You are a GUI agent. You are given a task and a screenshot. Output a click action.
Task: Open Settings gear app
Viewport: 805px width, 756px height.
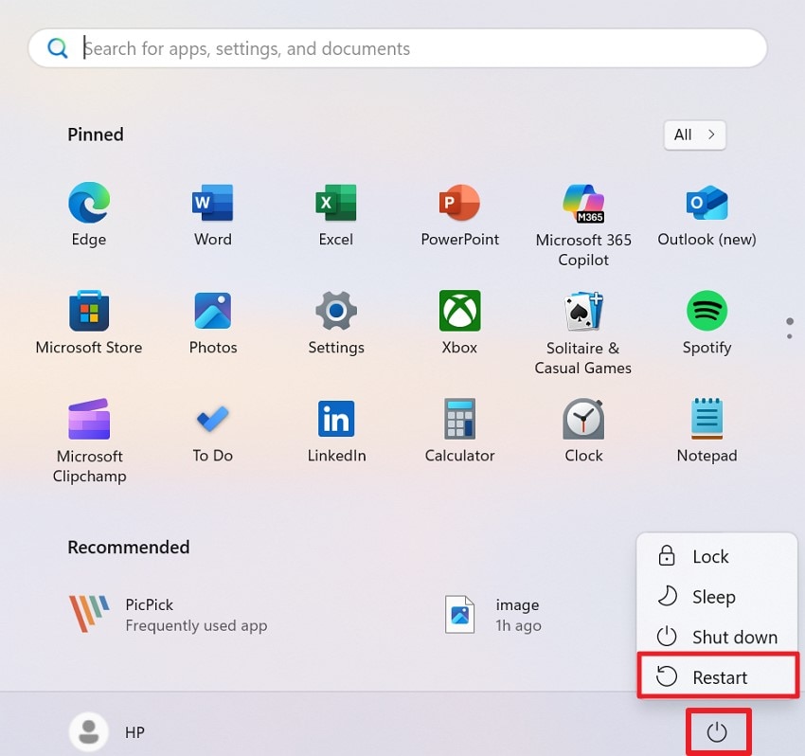click(336, 323)
